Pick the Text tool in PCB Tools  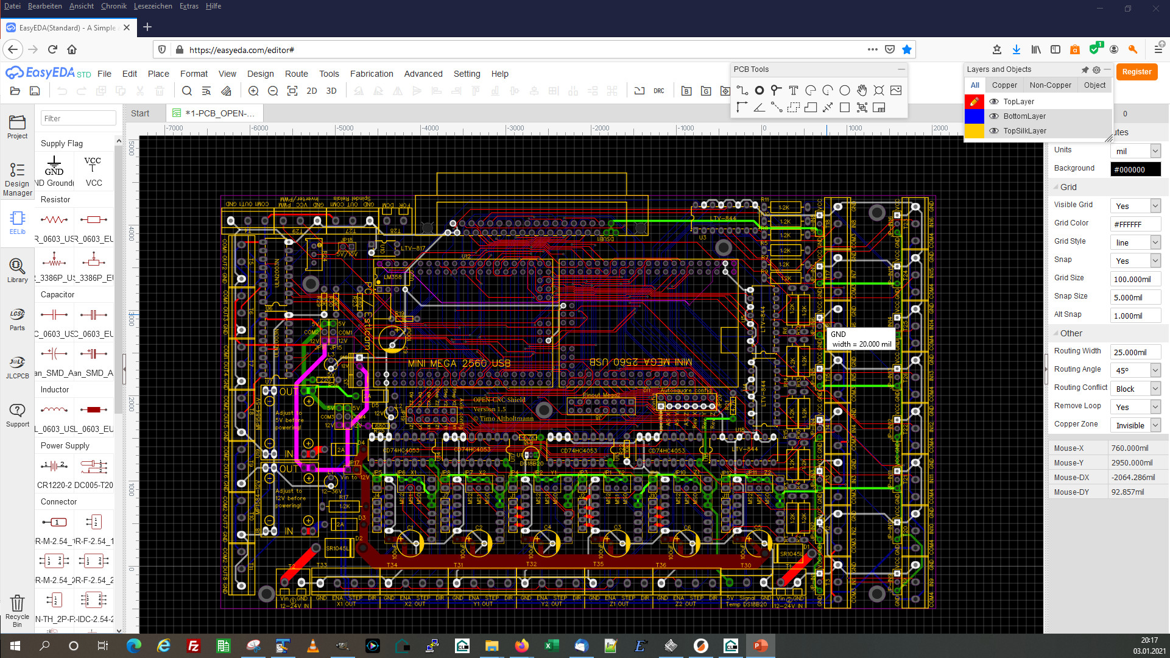(793, 90)
